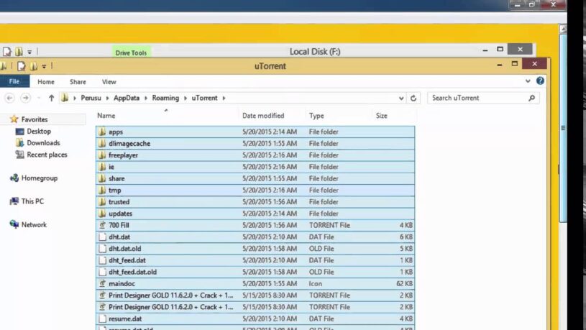Select Favorites in navigation pane
Image resolution: width=586 pixels, height=330 pixels.
click(x=35, y=119)
